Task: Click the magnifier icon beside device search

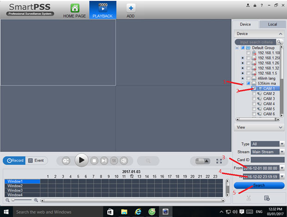Action: pyautogui.click(x=279, y=42)
